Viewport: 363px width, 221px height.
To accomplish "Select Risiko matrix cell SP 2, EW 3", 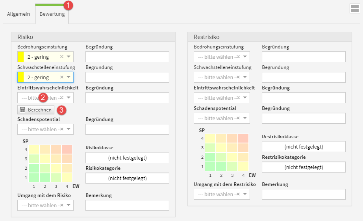I will [x=56, y=168].
